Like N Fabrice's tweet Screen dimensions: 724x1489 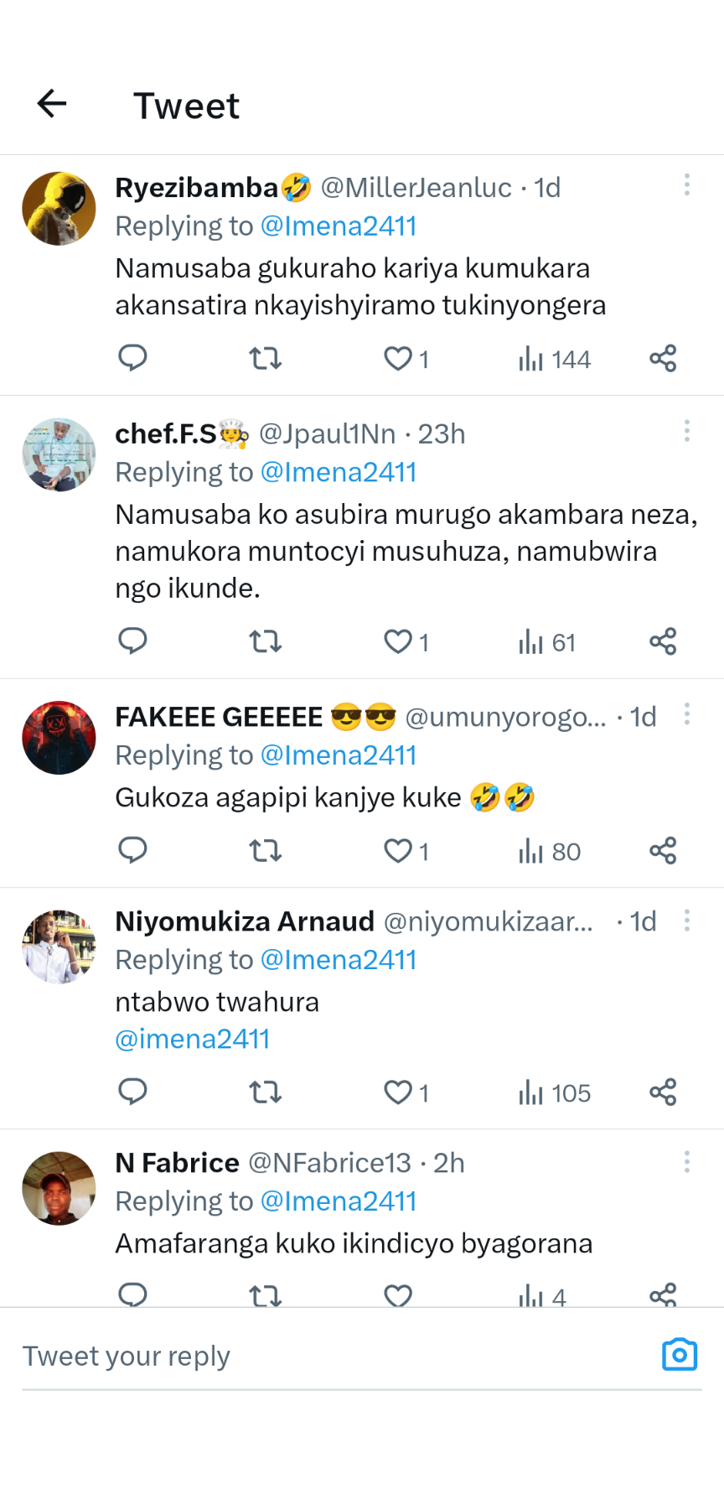coord(398,1295)
